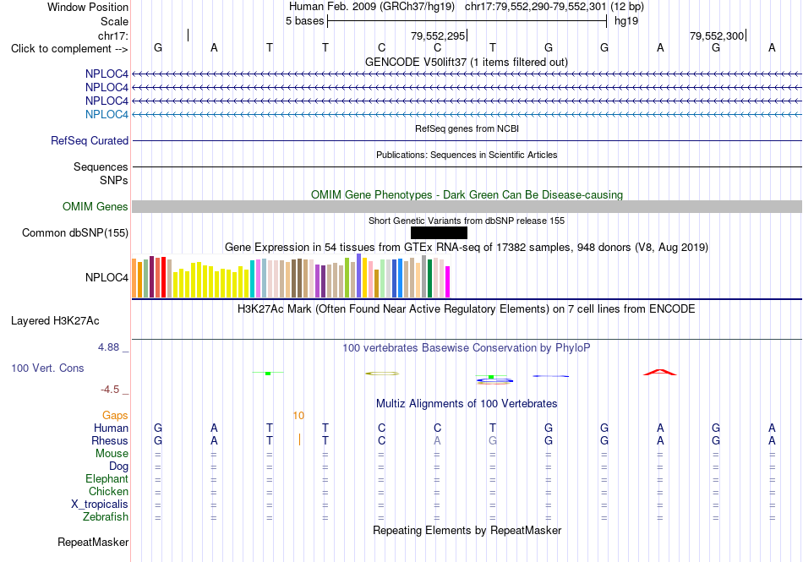Image resolution: width=803 pixels, height=562 pixels.
Task: Open the RepeatMasker track label
Action: pyautogui.click(x=93, y=542)
